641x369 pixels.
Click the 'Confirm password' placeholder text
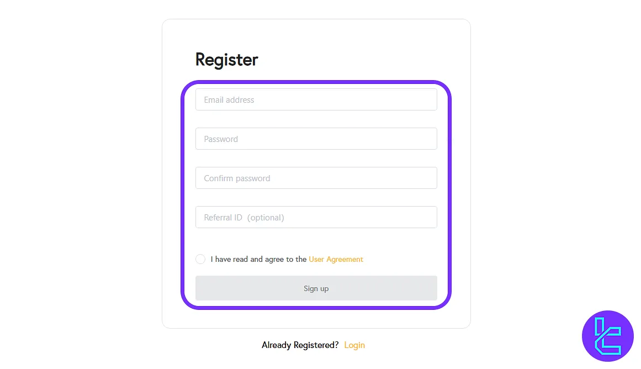click(x=237, y=178)
